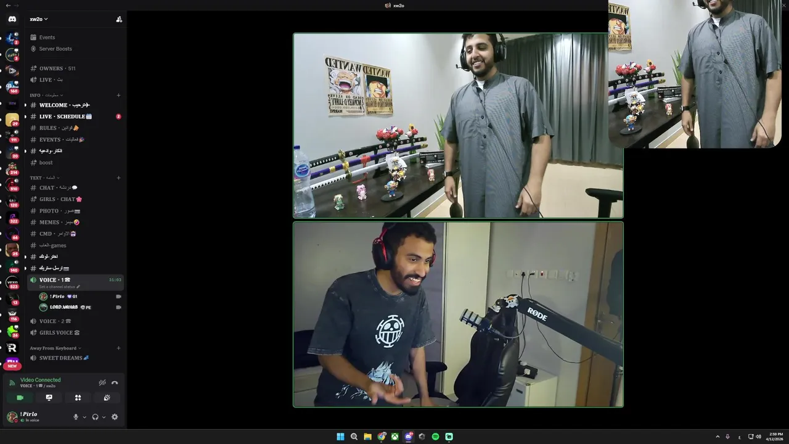Select the top participant video tile
Viewport: 789px width, 444px height.
click(458, 126)
